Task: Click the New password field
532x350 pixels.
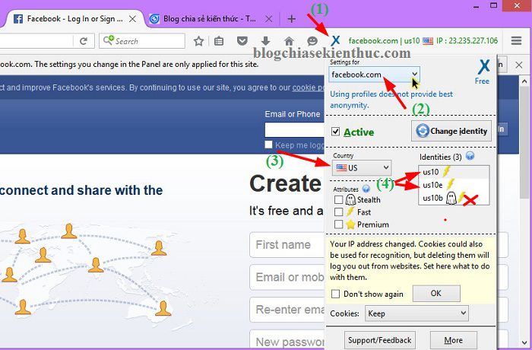Action: (287, 340)
